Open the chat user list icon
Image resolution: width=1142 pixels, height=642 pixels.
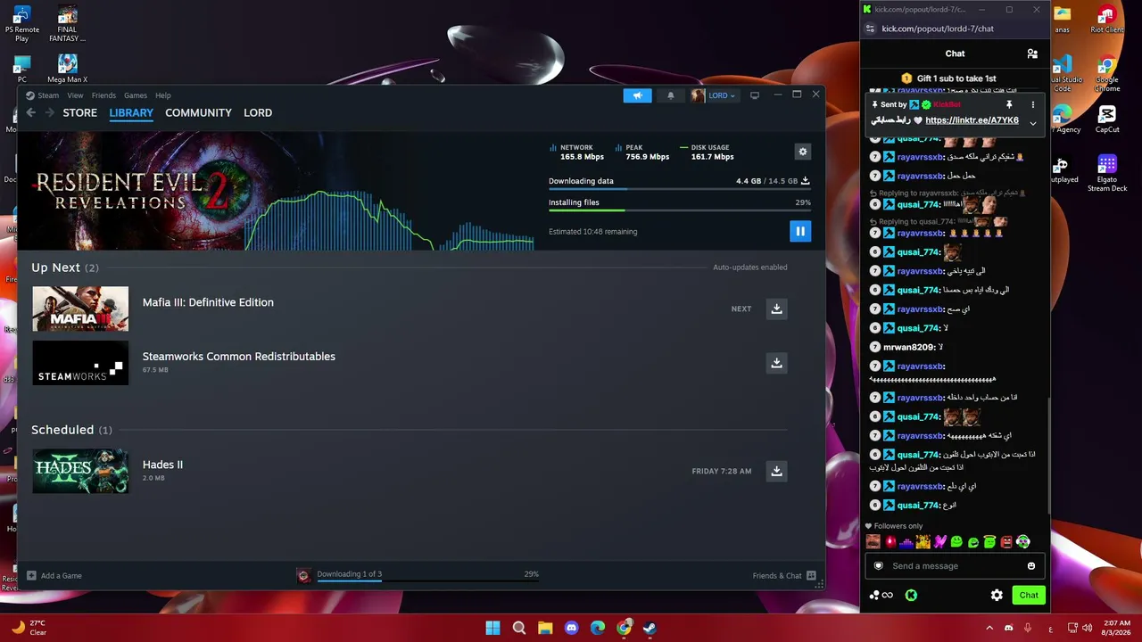click(x=1032, y=53)
